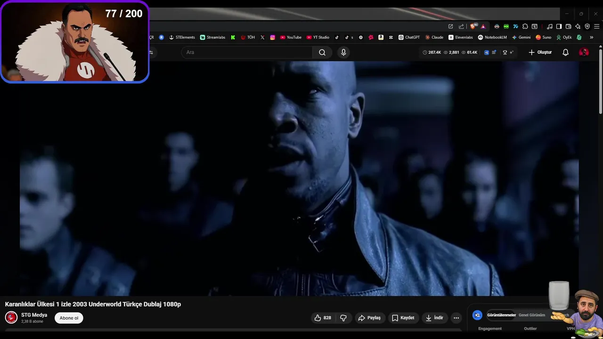
Task: Download video with İndir button
Action: tap(434, 318)
